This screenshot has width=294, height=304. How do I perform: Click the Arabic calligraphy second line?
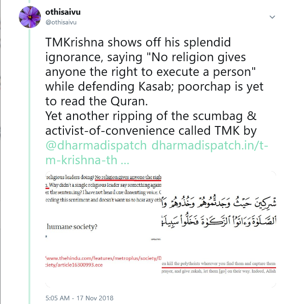click(x=219, y=220)
